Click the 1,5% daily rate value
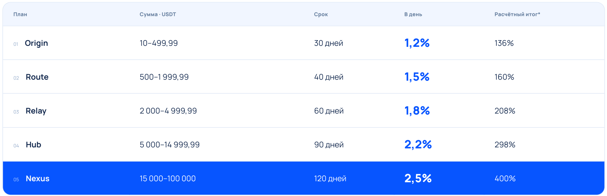This screenshot has height=196, width=607. [x=417, y=77]
